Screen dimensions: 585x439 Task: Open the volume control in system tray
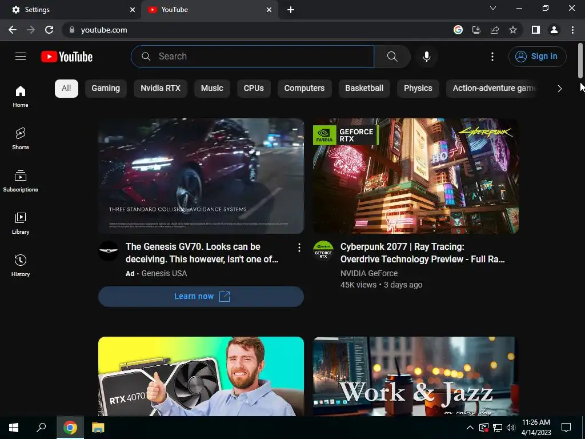pos(511,428)
